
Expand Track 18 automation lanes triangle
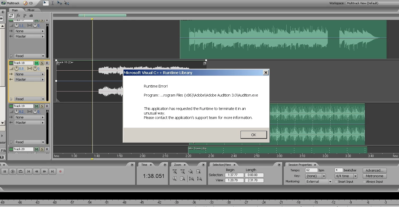click(11, 99)
